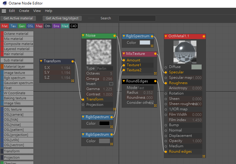Open the black Color swatch on RgbSpectrum
The width and height of the screenshot is (236, 164).
[x=104, y=123]
